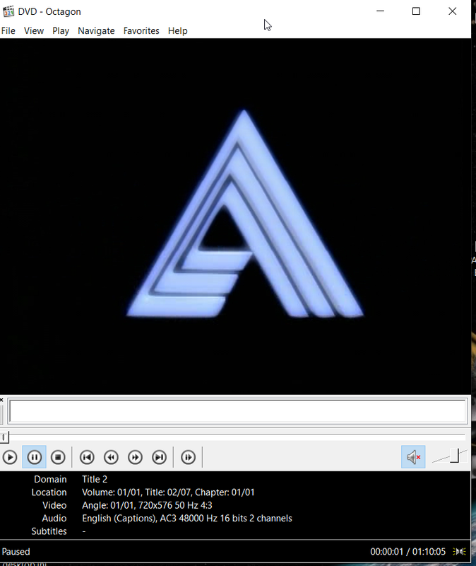The height and width of the screenshot is (566, 476).
Task: Open the View menu
Action: coord(34,31)
